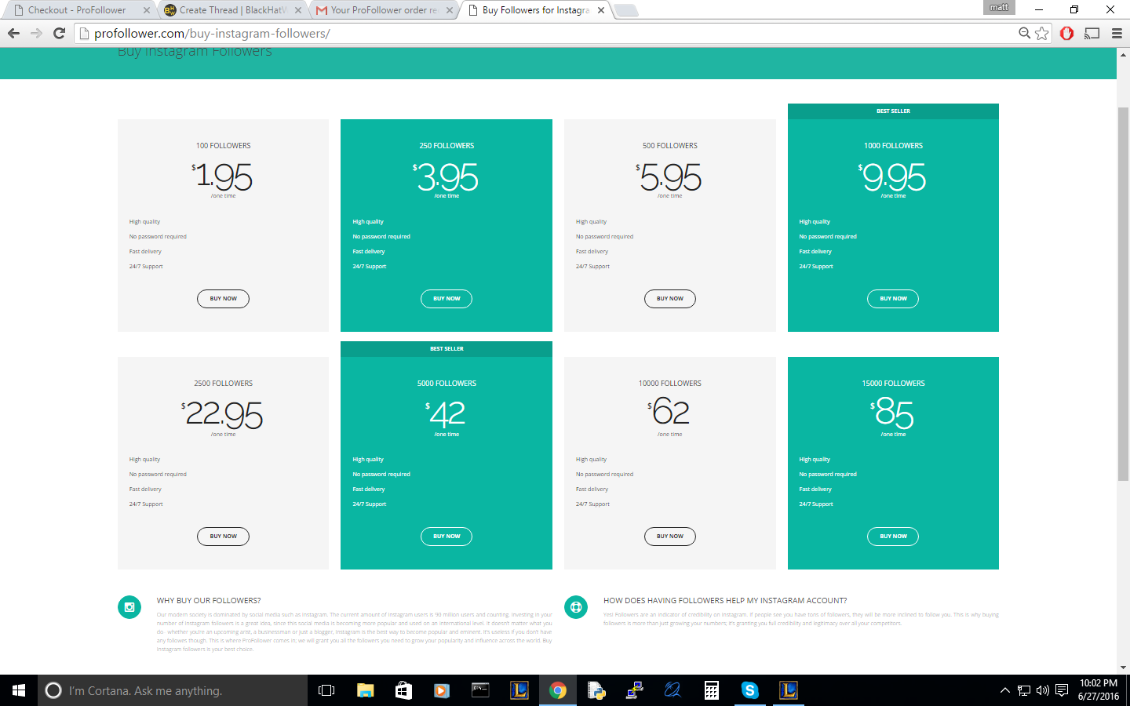1130x706 pixels.
Task: Click the $5.95 price on 500 followers card
Action: (669, 177)
